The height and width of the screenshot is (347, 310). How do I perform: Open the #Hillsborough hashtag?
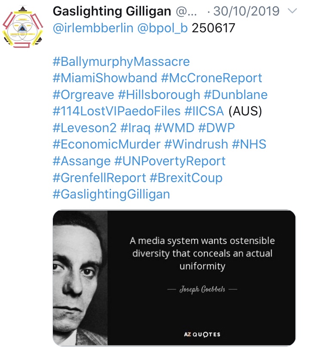point(159,95)
